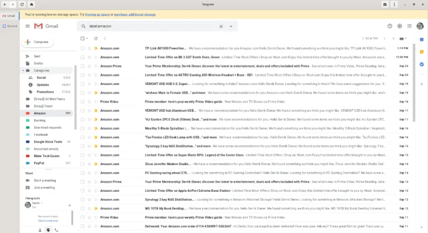Screen dimensions: 428x233
Task: Open search options dropdown arrow
Action: 231,26
